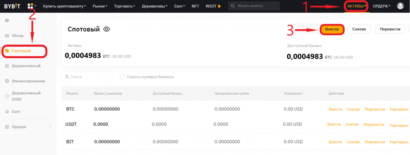Click the search magnifier in top bar
Viewport: 410px width, 155px height.
point(233,6)
